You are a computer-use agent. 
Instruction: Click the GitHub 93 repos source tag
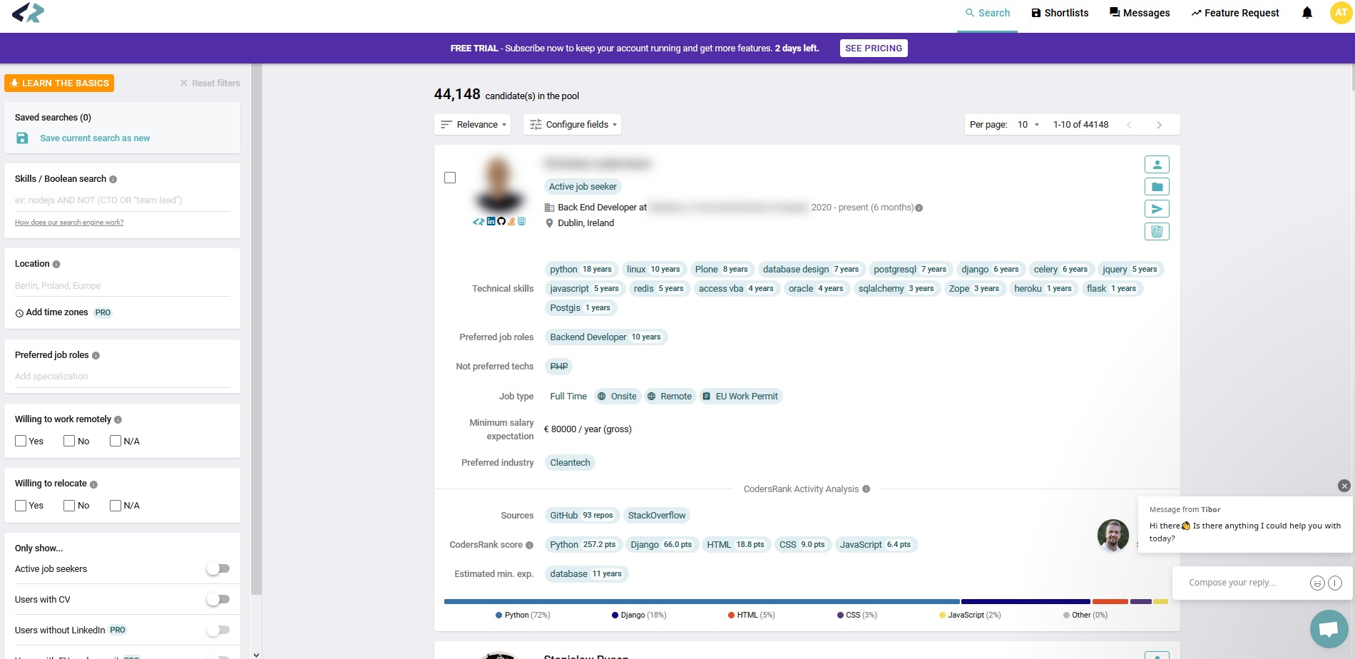point(581,516)
